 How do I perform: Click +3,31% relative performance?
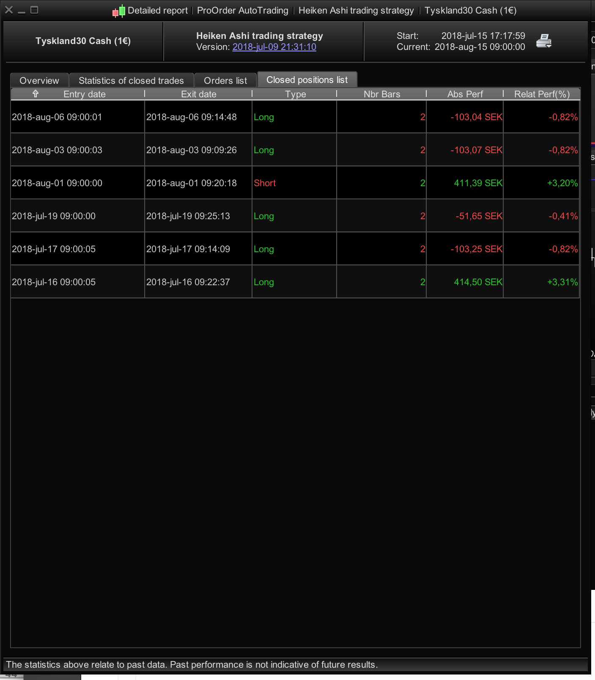(562, 282)
